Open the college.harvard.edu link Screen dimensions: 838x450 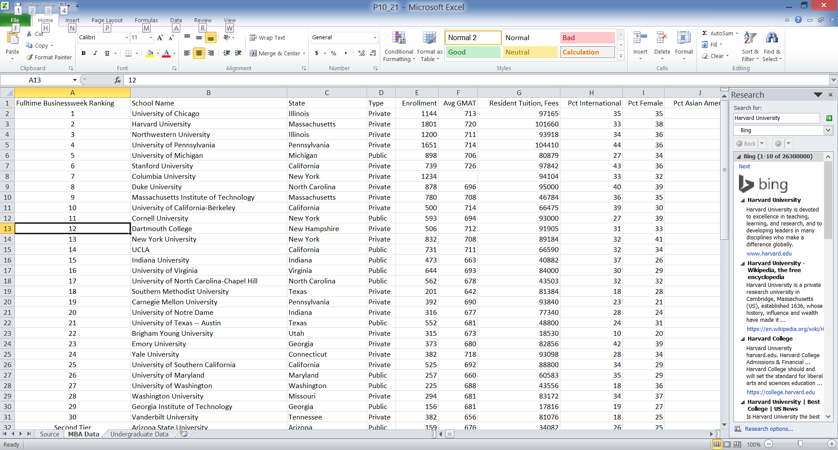tap(780, 392)
